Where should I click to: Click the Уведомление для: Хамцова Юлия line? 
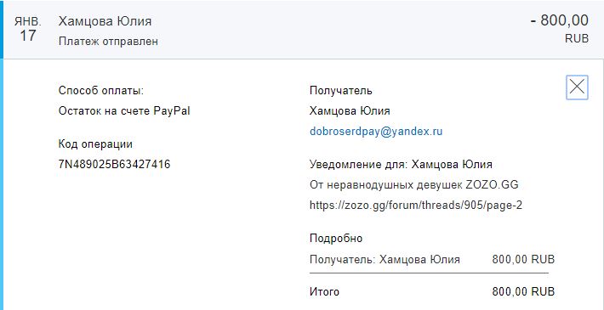[401, 165]
